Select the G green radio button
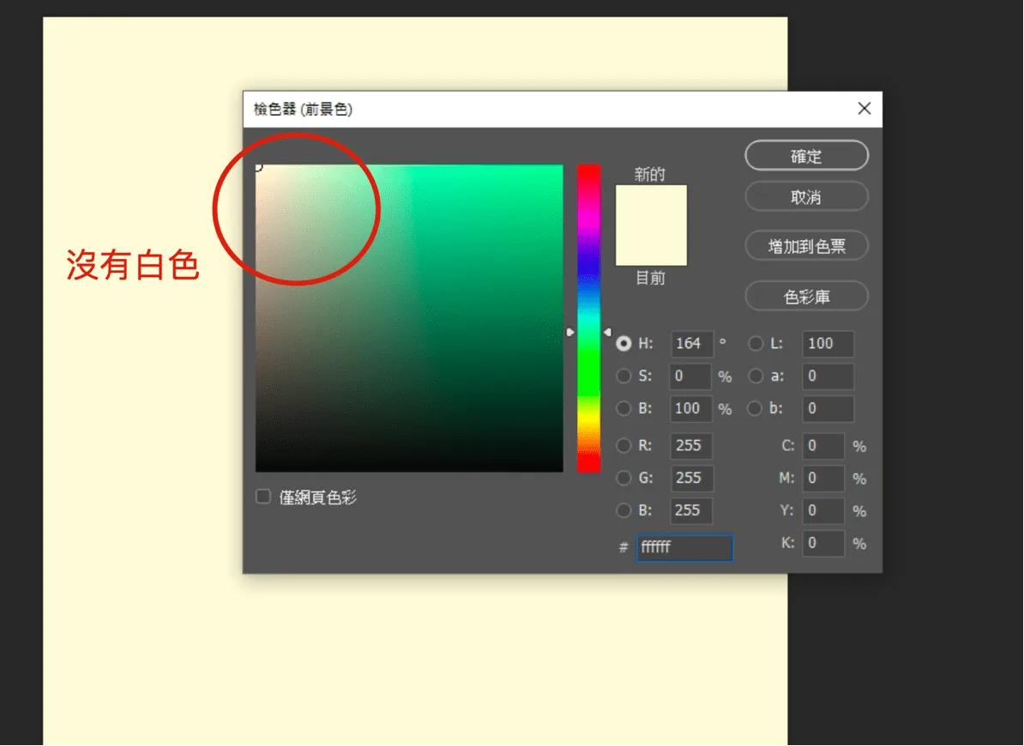The height and width of the screenshot is (746, 1024). (x=623, y=478)
